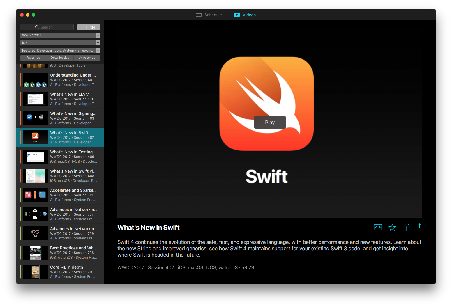Click the WWDC 2017 · Session 707 text
Image resolution: width=452 pixels, height=307 pixels.
(x=72, y=214)
